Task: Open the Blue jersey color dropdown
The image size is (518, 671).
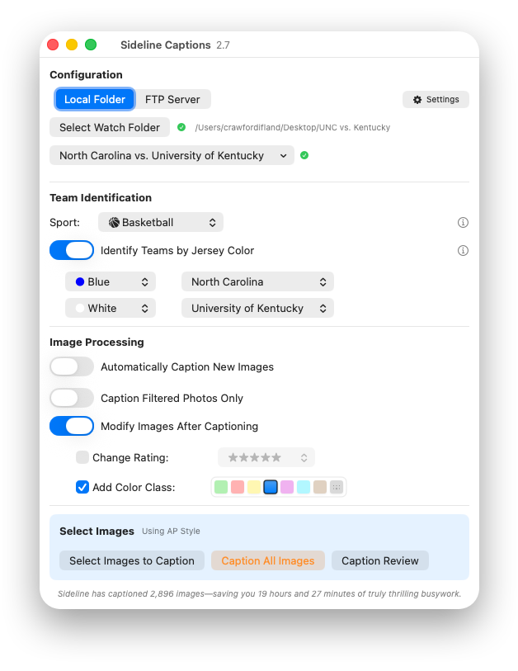Action: [x=111, y=281]
